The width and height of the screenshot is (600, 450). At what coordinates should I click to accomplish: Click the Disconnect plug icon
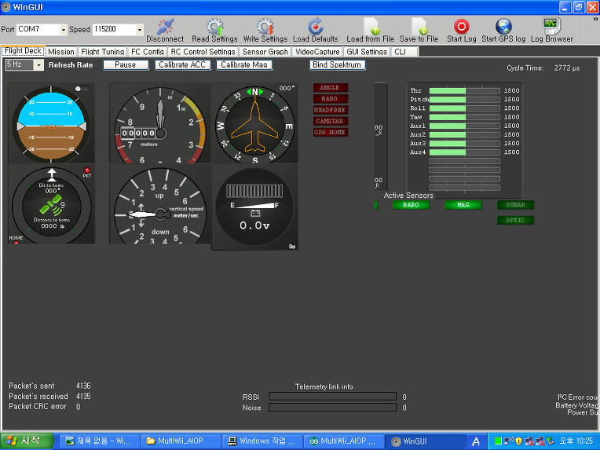tap(165, 27)
